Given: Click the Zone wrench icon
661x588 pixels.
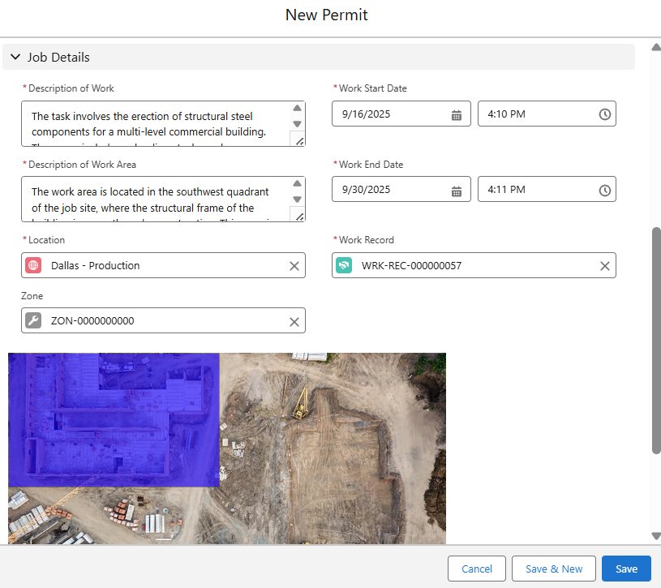Looking at the screenshot, I should (x=33, y=321).
